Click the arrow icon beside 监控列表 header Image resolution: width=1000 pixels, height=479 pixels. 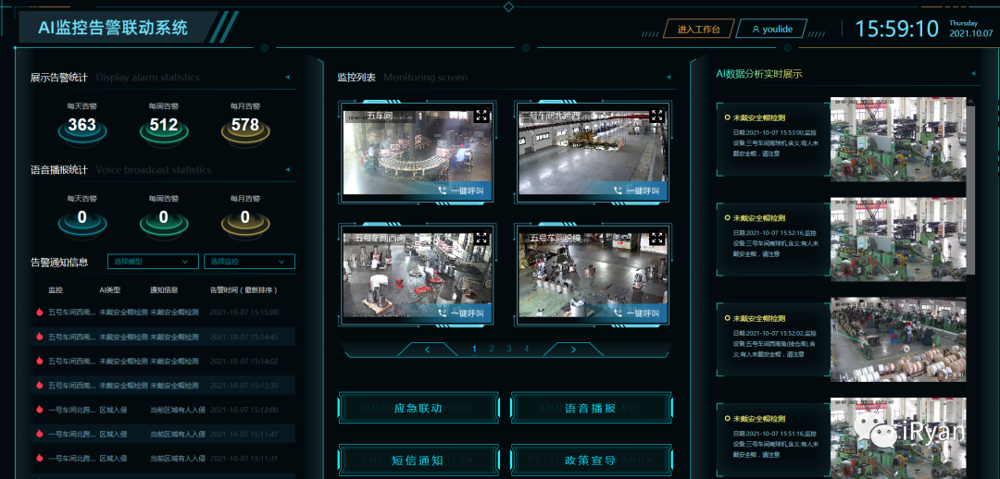tap(668, 77)
